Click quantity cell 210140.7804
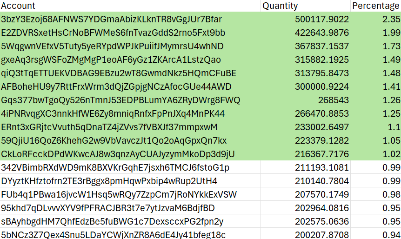Image resolution: width=401 pixels, height=239 pixels. (306, 181)
